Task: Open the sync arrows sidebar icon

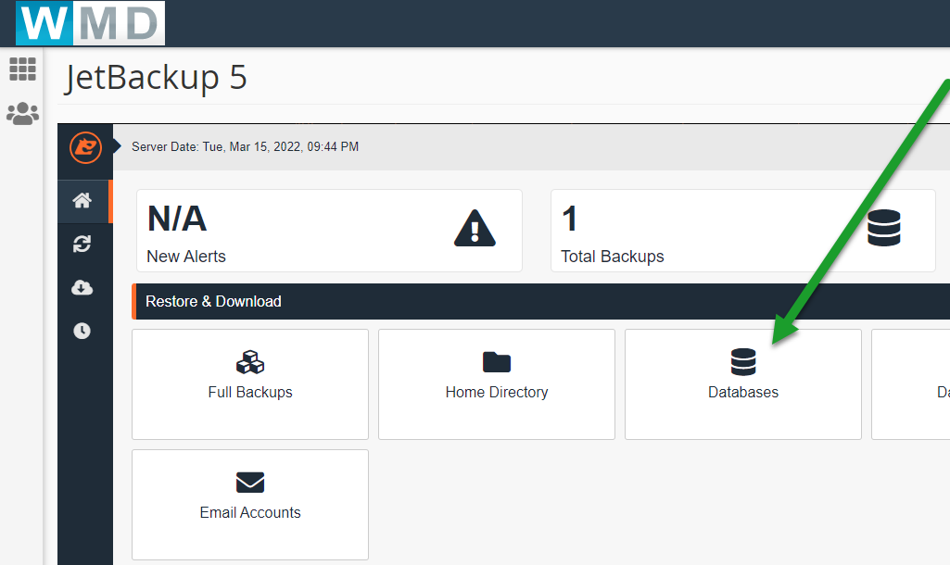Action: (x=82, y=244)
